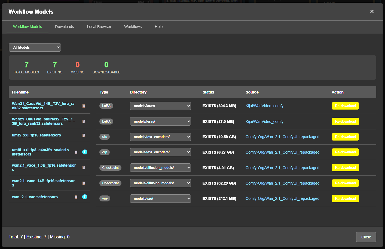This screenshot has height=249, width=385.
Task: Open directory dropdown for wan2.1_vace_1.3B row
Action: [160, 167]
